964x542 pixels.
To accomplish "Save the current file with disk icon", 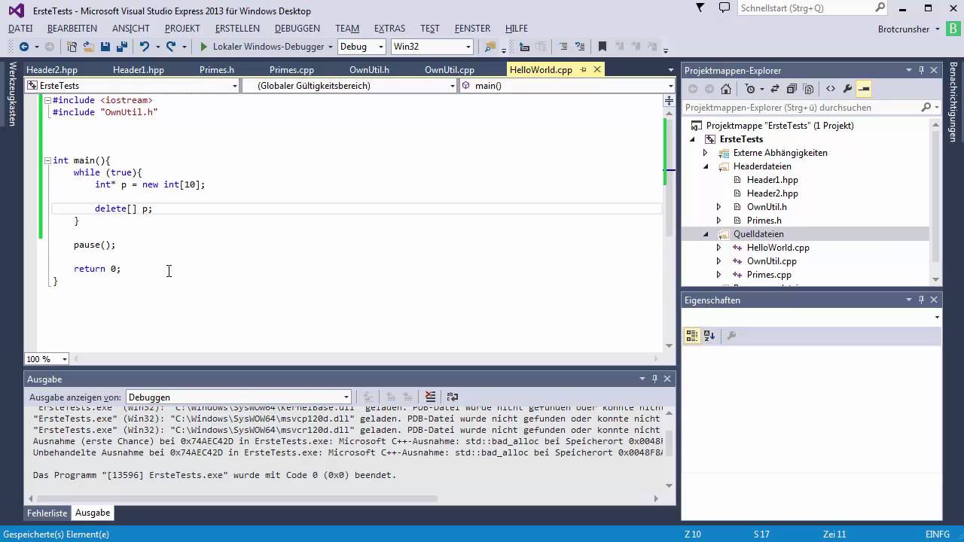I will [105, 47].
